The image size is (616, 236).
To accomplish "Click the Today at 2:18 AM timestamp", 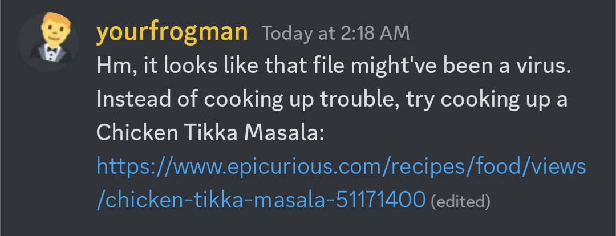I will tap(335, 34).
